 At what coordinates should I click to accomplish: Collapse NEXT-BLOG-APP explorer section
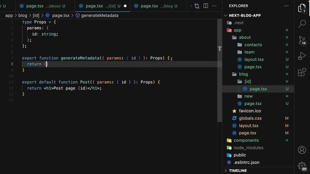tap(245, 15)
